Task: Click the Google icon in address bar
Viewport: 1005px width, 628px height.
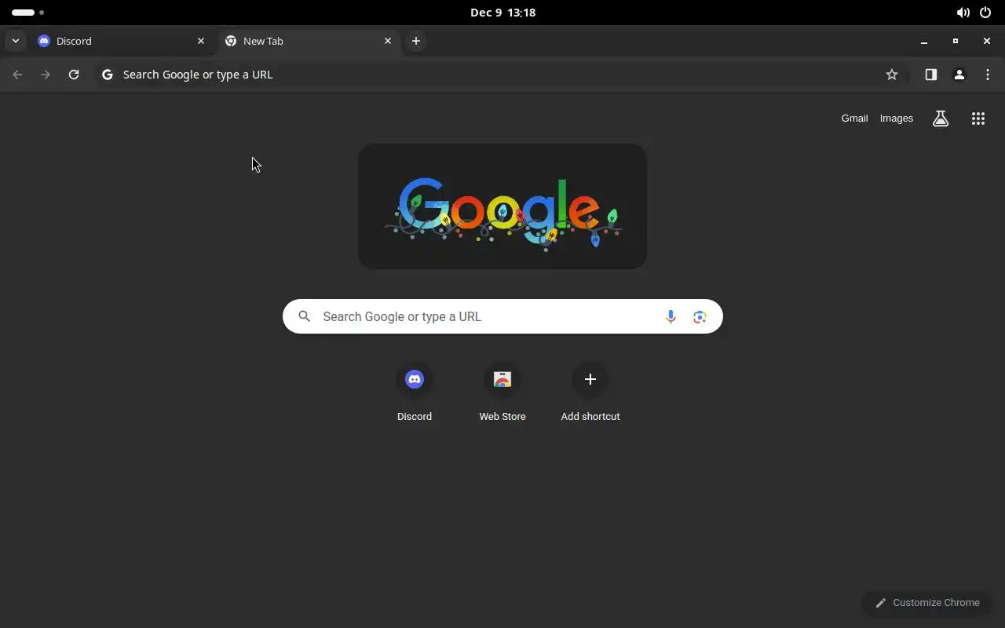Action: (x=108, y=75)
